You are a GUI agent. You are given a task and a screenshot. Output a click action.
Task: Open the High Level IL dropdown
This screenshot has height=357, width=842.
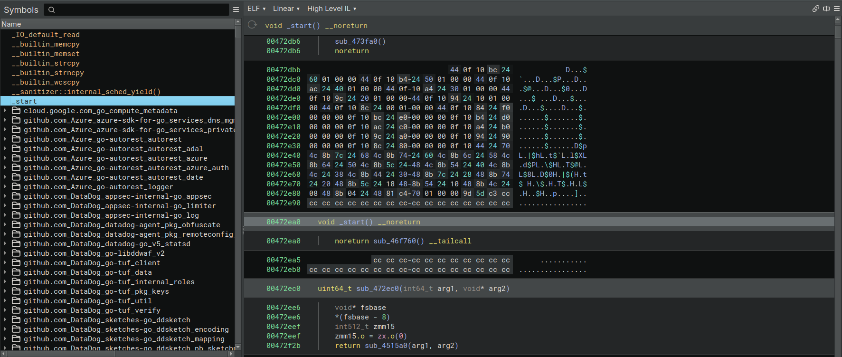coord(331,9)
